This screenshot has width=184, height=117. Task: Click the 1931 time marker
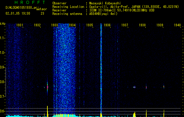20,25
